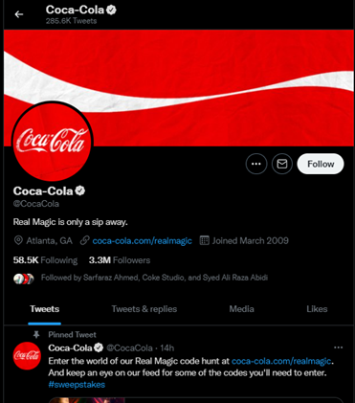Follow the Coca-Cola account
Image resolution: width=355 pixels, height=403 pixels.
321,164
